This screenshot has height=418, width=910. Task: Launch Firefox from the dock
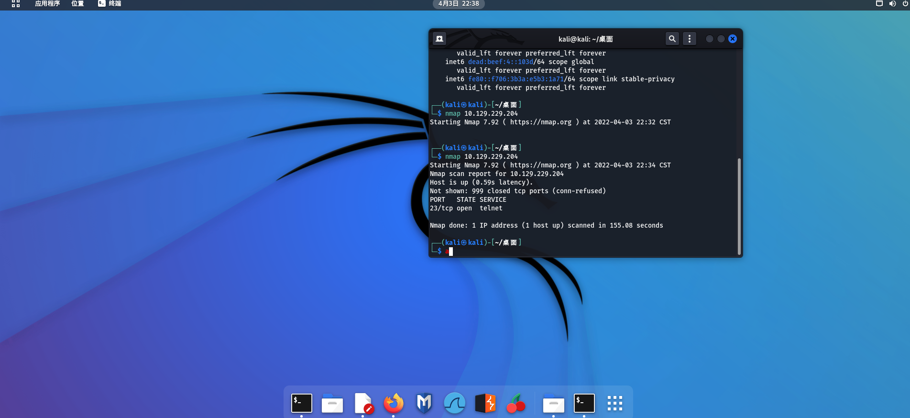(394, 403)
